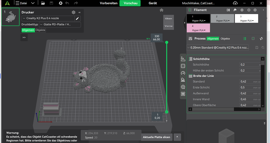This screenshot has height=143, width=270.
Task: Toggle advanced settings mode icon in Prozess
Action: [245, 39]
